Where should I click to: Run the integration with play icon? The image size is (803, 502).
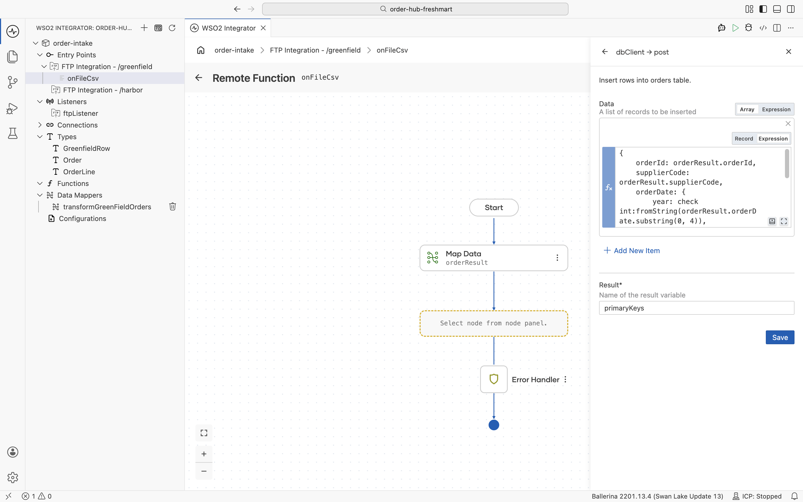coord(735,28)
